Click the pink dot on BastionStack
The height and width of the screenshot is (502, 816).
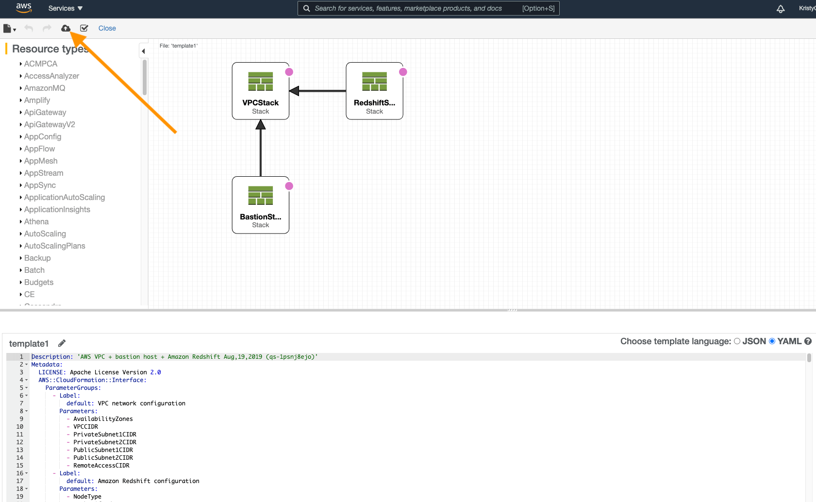coord(289,186)
